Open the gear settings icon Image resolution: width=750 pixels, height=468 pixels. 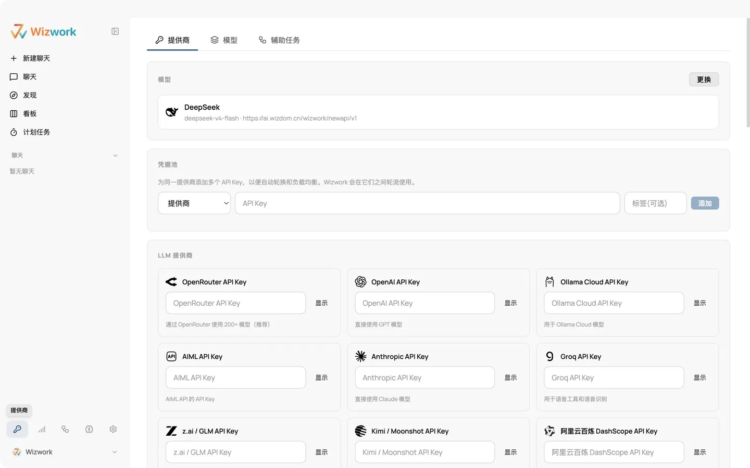click(x=113, y=429)
